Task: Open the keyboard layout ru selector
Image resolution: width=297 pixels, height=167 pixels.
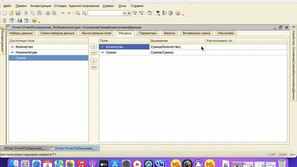Action: point(293,154)
